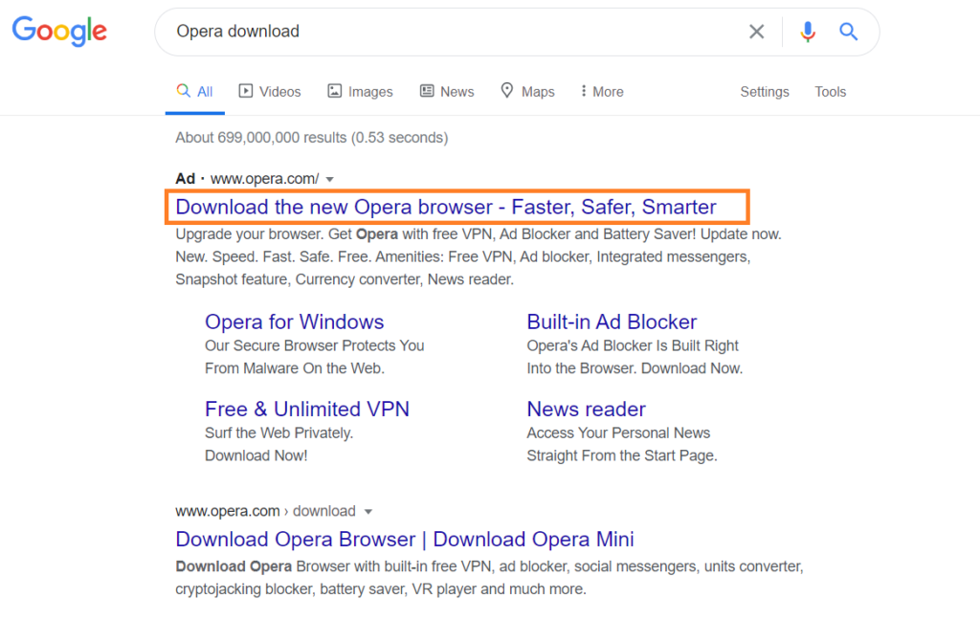Open "Download Opera Browser | Download Opera Mini" result
Viewport: 980px width, 621px height.
(405, 539)
